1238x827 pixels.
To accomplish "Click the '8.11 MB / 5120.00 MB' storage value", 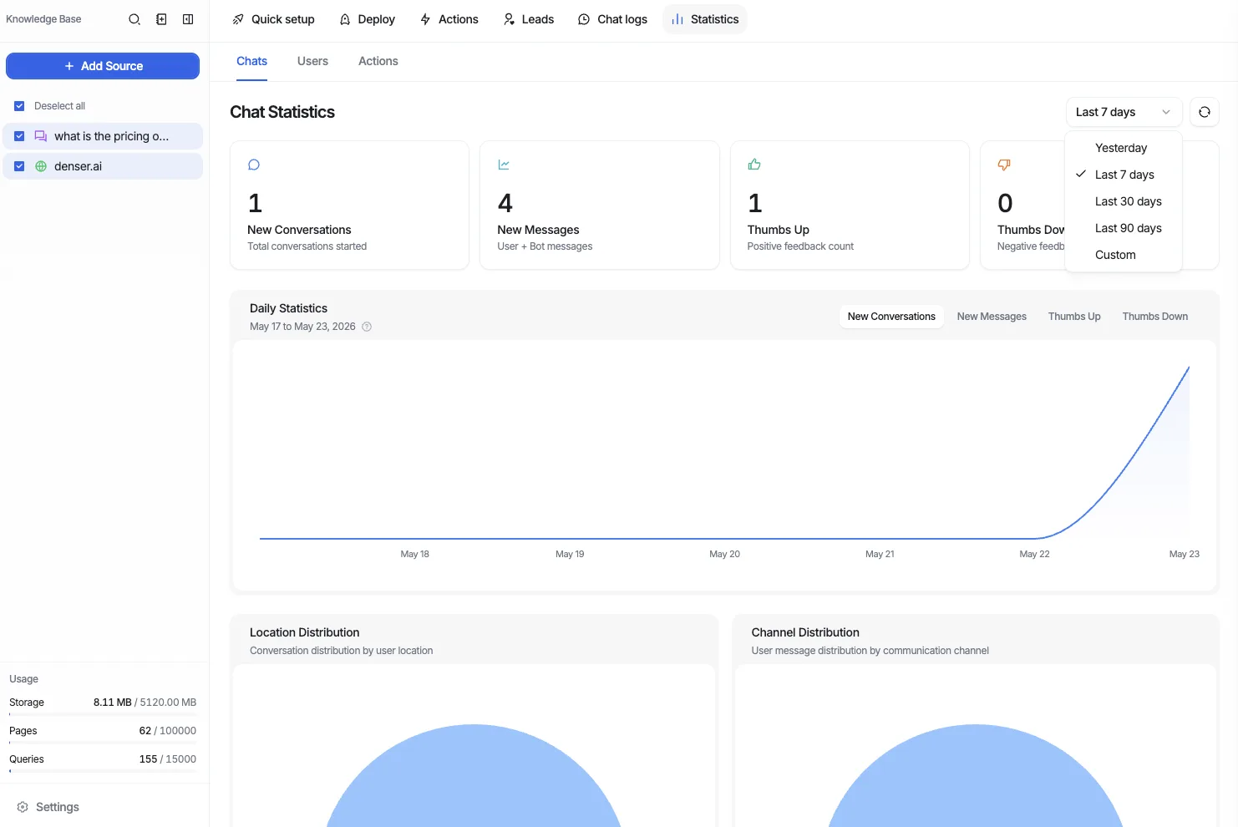I will 145,703.
